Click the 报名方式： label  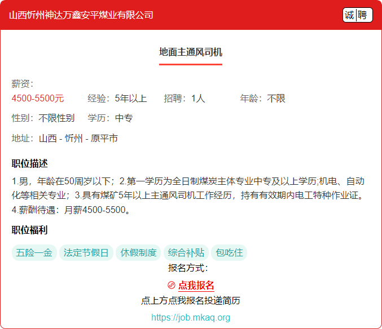(x=188, y=268)
